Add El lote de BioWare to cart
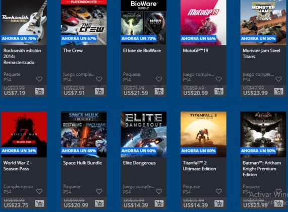288x212 pixels. (159, 91)
